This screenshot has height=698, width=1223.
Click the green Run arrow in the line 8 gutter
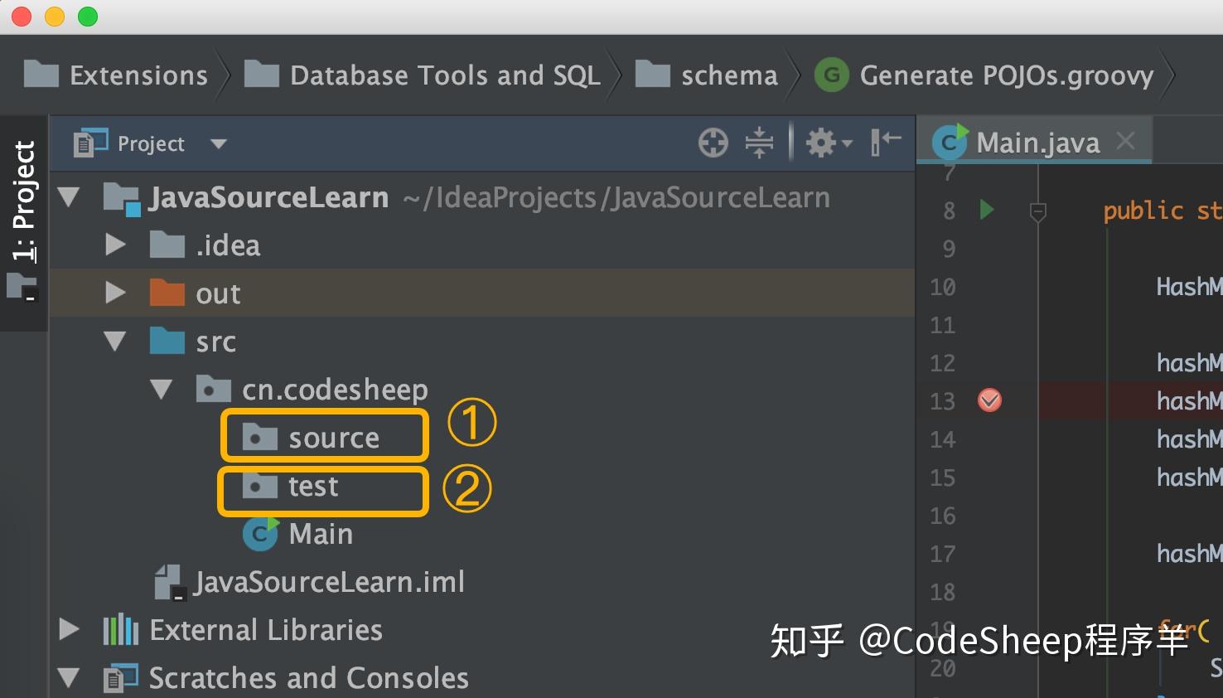(x=986, y=210)
